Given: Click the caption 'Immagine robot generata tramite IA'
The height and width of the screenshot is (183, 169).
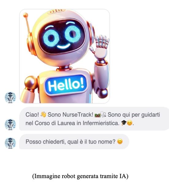Looking at the screenshot, I should point(80,176).
